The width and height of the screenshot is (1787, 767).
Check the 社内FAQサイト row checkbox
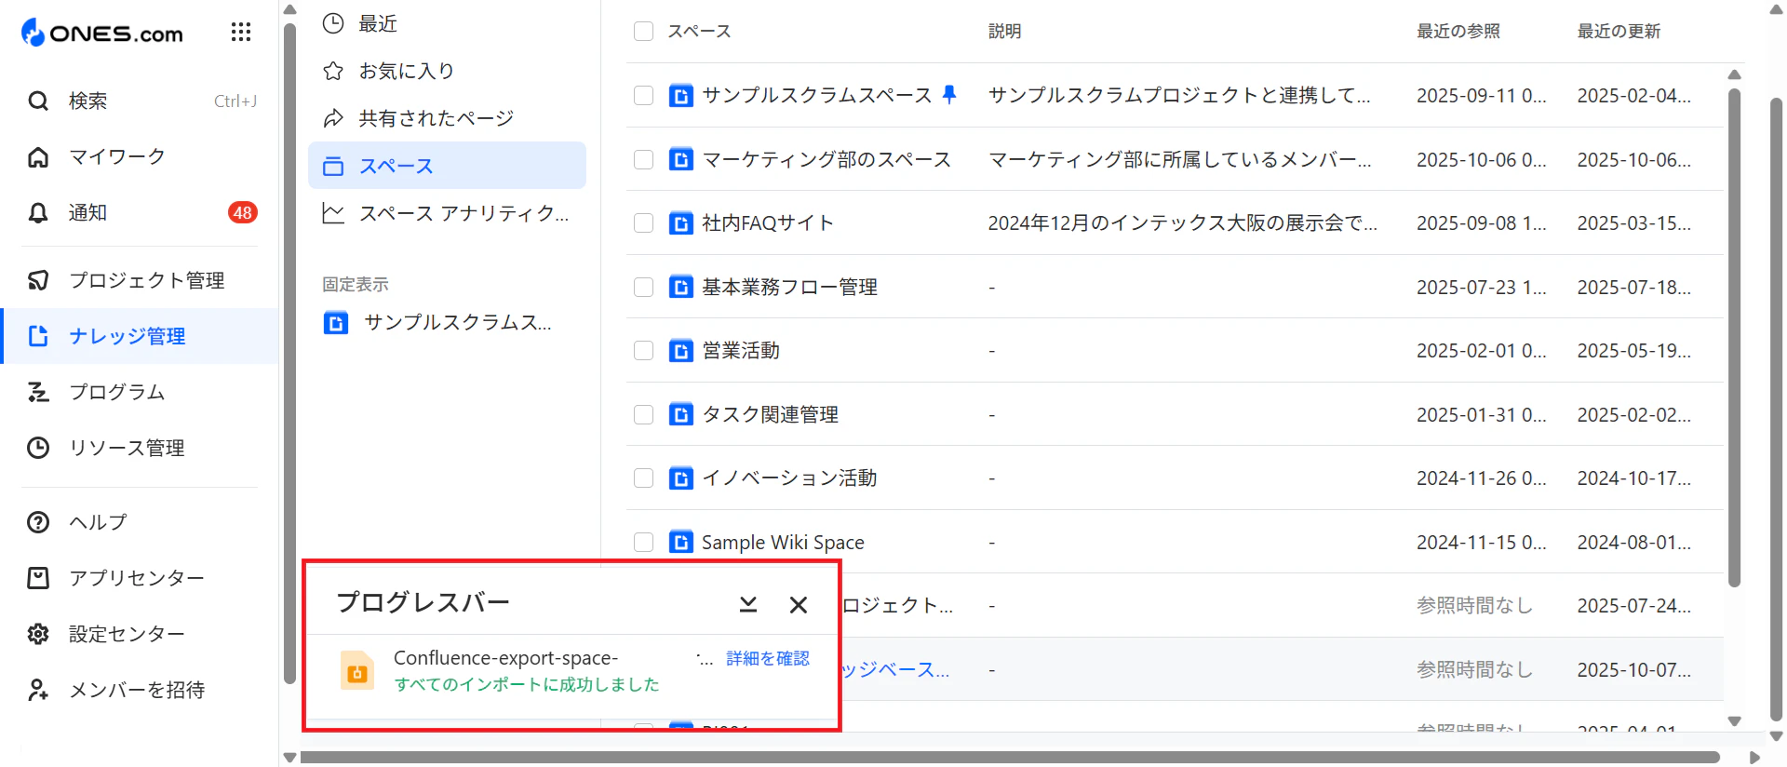tap(643, 223)
